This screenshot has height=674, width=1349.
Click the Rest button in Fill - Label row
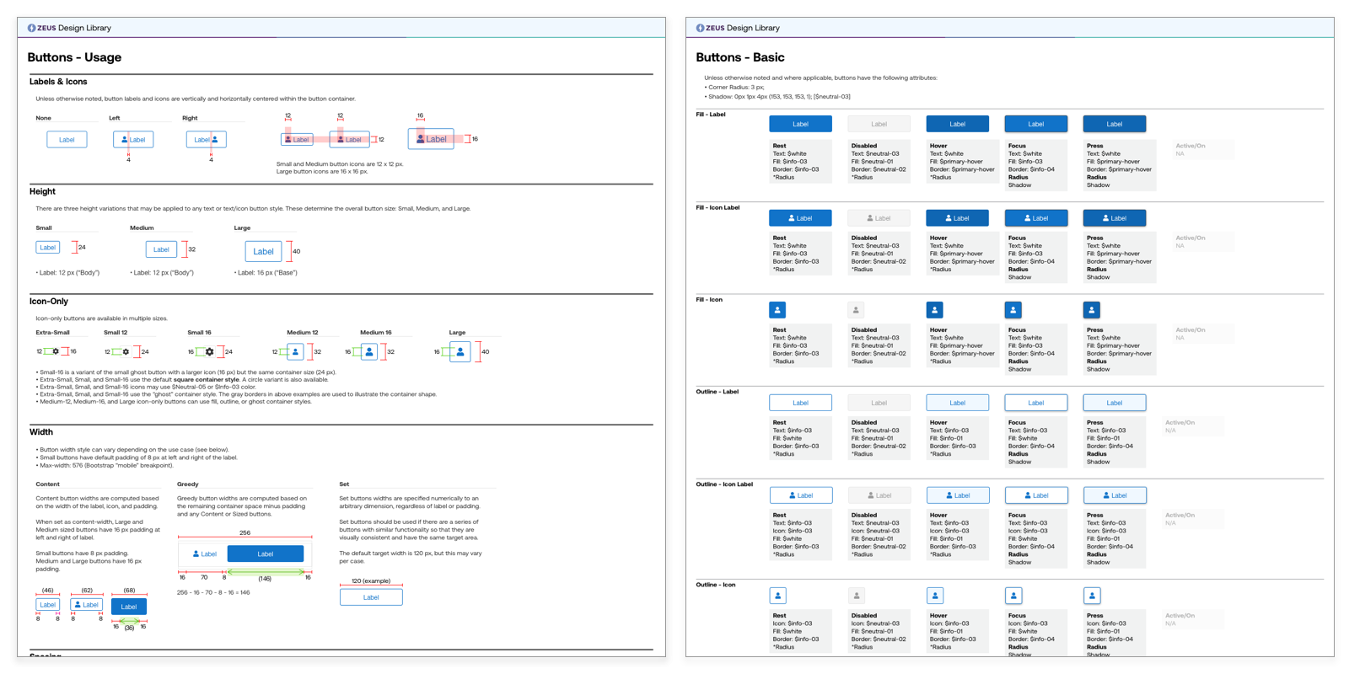800,124
